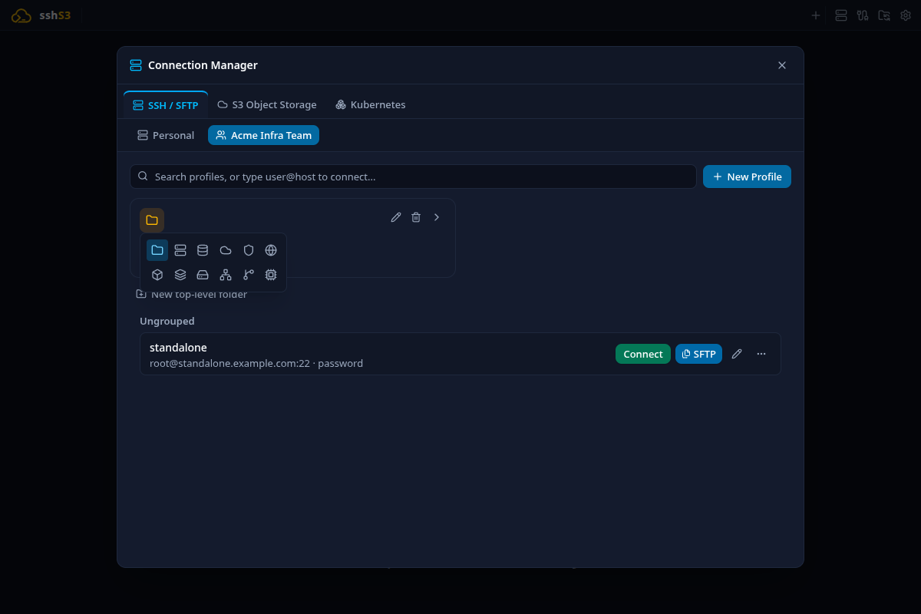Image resolution: width=921 pixels, height=614 pixels.
Task: Click the standalone profile name
Action: [x=178, y=348]
